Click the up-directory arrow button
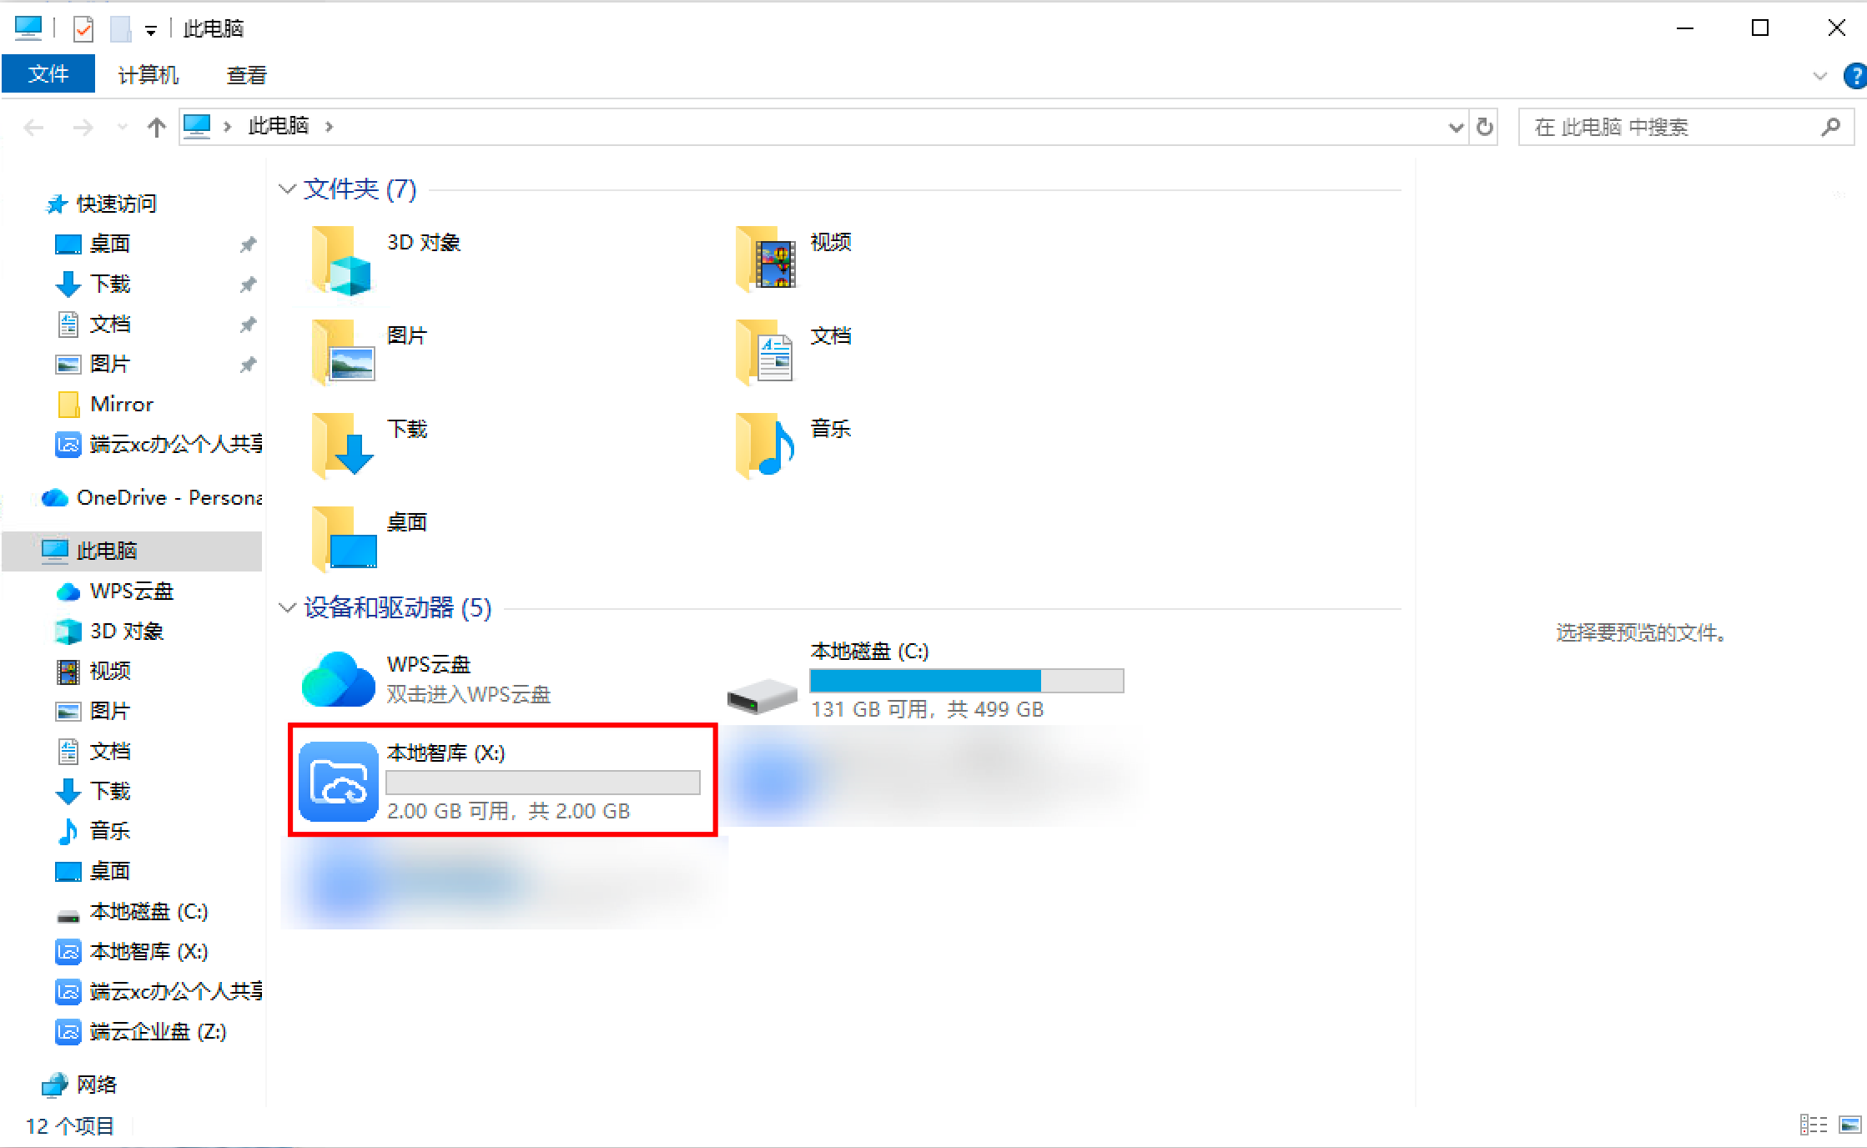The width and height of the screenshot is (1867, 1148). point(156,127)
